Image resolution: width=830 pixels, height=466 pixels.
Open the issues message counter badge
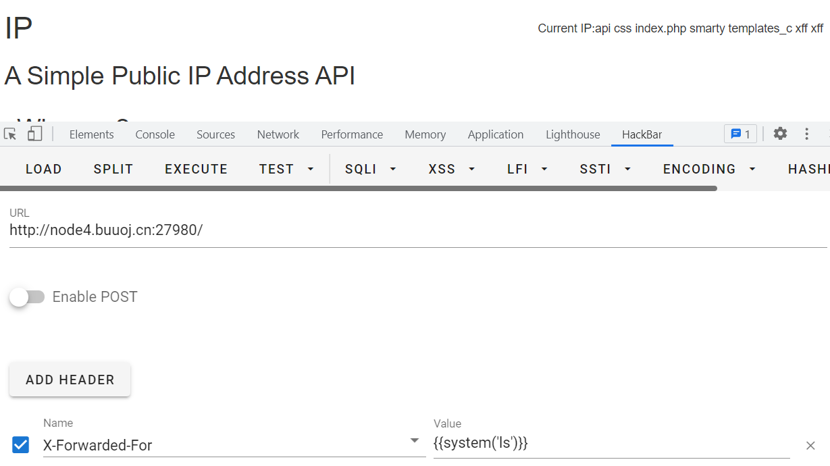740,134
